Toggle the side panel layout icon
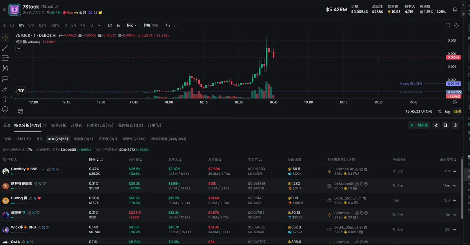This screenshot has width=470, height=245. [445, 125]
